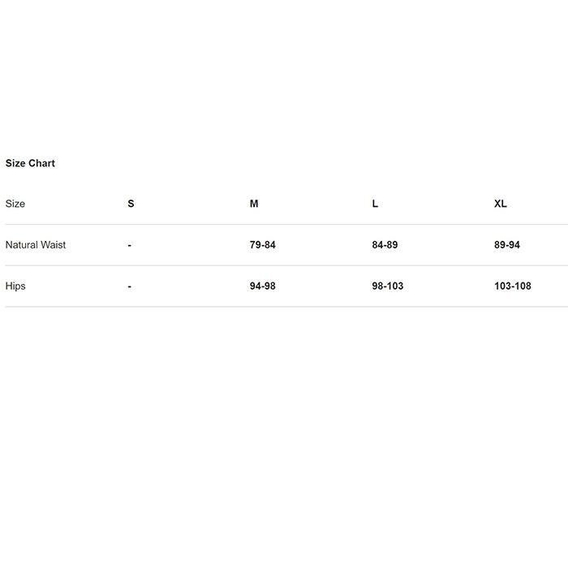Select the 79-84 waist measurement
Screen dimensions: 568x568
(x=262, y=245)
